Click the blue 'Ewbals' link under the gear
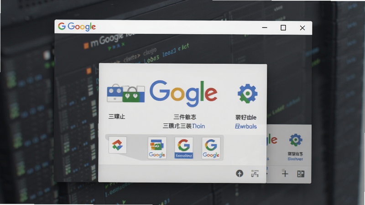 click(246, 126)
